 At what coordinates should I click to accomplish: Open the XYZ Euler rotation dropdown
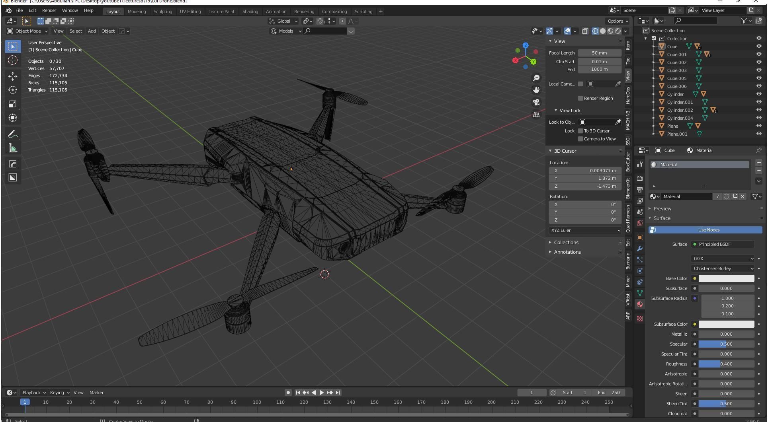coord(585,230)
